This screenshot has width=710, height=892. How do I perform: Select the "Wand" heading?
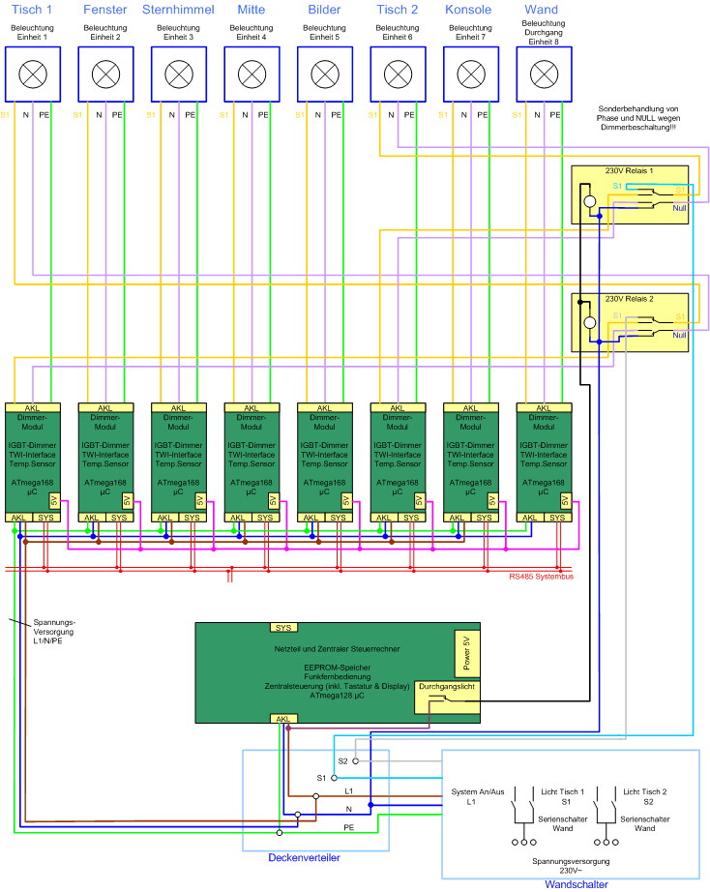point(541,10)
